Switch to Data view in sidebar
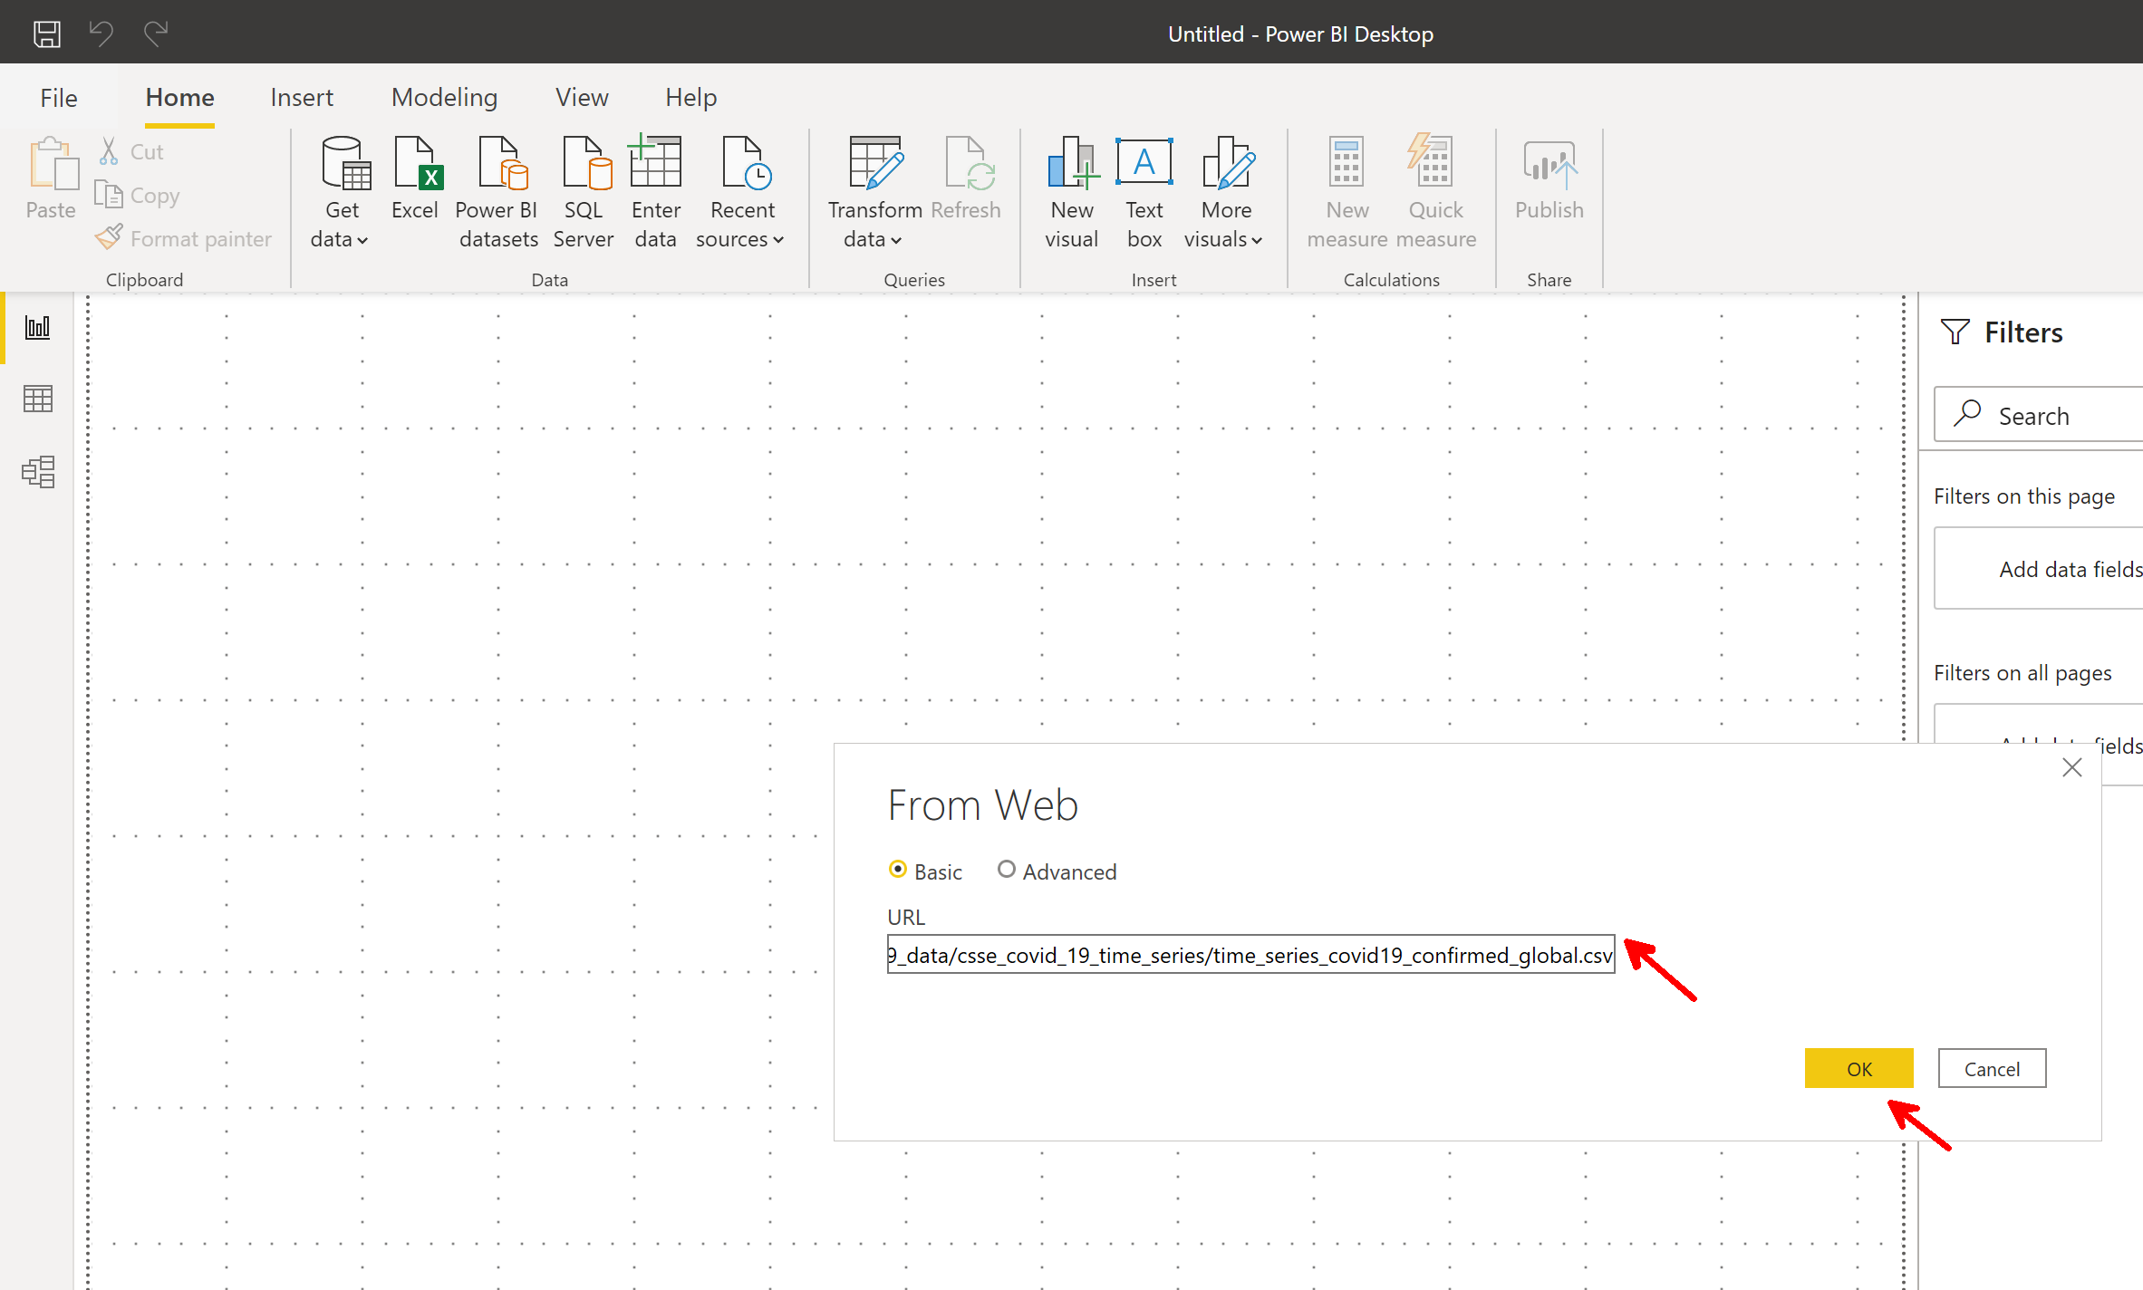The image size is (2143, 1290). 38,399
